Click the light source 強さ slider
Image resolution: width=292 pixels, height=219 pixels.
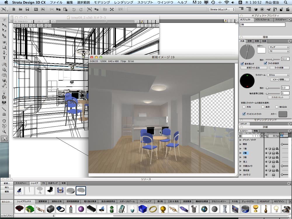[273, 59]
